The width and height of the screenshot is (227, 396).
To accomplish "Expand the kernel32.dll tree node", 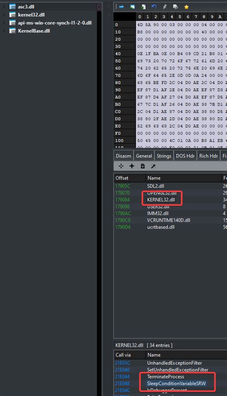I will click(x=4, y=14).
